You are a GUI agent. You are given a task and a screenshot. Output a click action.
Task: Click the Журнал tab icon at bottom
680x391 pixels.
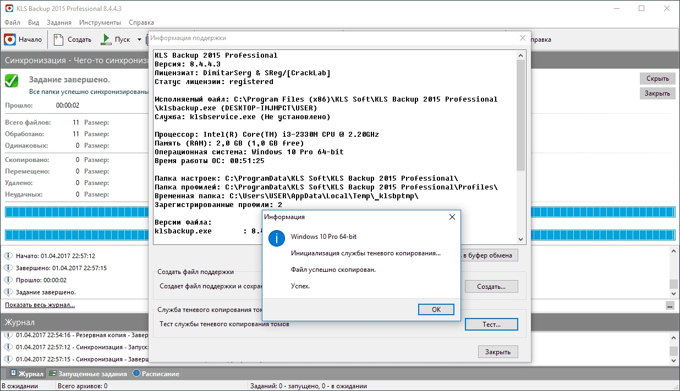13,373
